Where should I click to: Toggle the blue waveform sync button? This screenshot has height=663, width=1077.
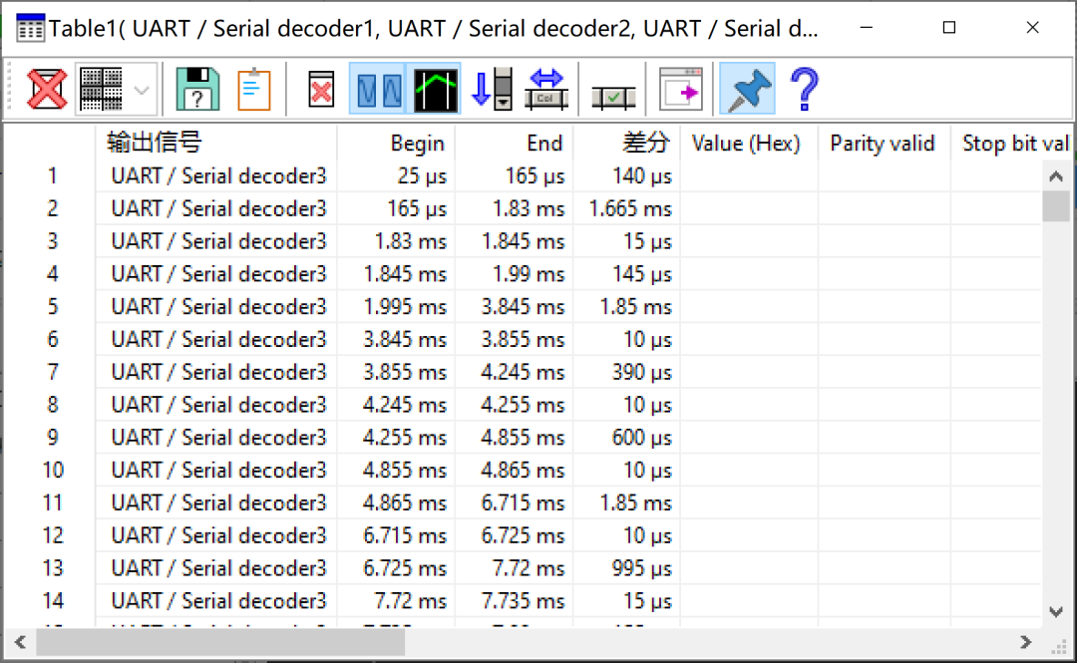(x=378, y=89)
